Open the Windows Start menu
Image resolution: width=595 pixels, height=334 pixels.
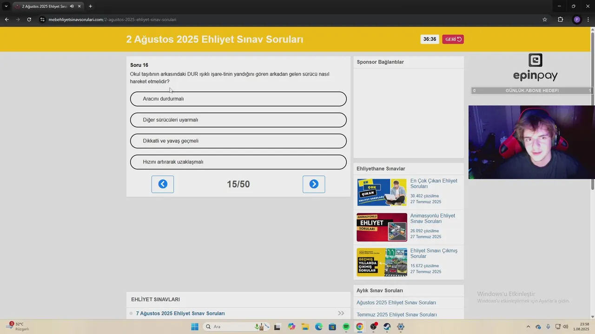(x=195, y=327)
